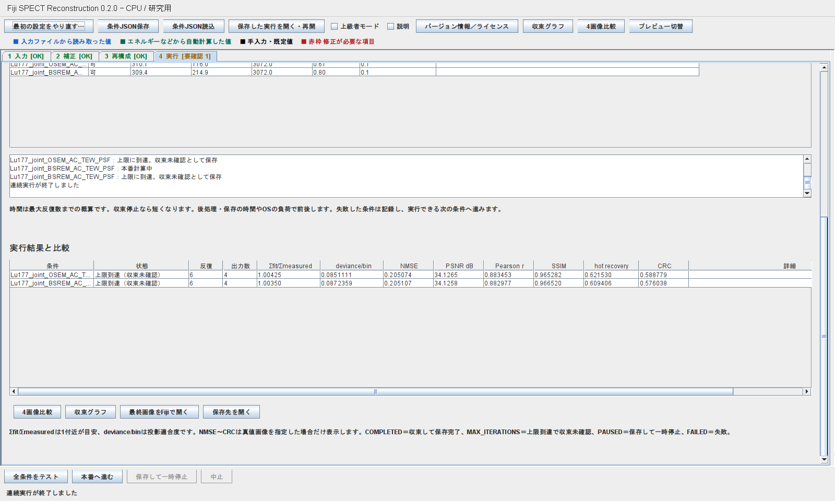835x501 pixels.
Task: Select the 4 実行 [要確認 1] tab
Action: coord(185,56)
